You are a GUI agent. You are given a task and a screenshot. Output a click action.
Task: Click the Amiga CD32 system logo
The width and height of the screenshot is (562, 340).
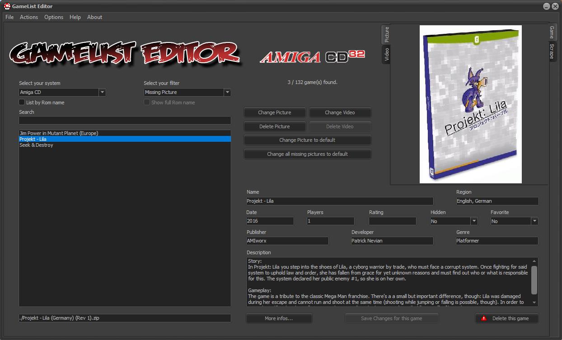point(313,56)
